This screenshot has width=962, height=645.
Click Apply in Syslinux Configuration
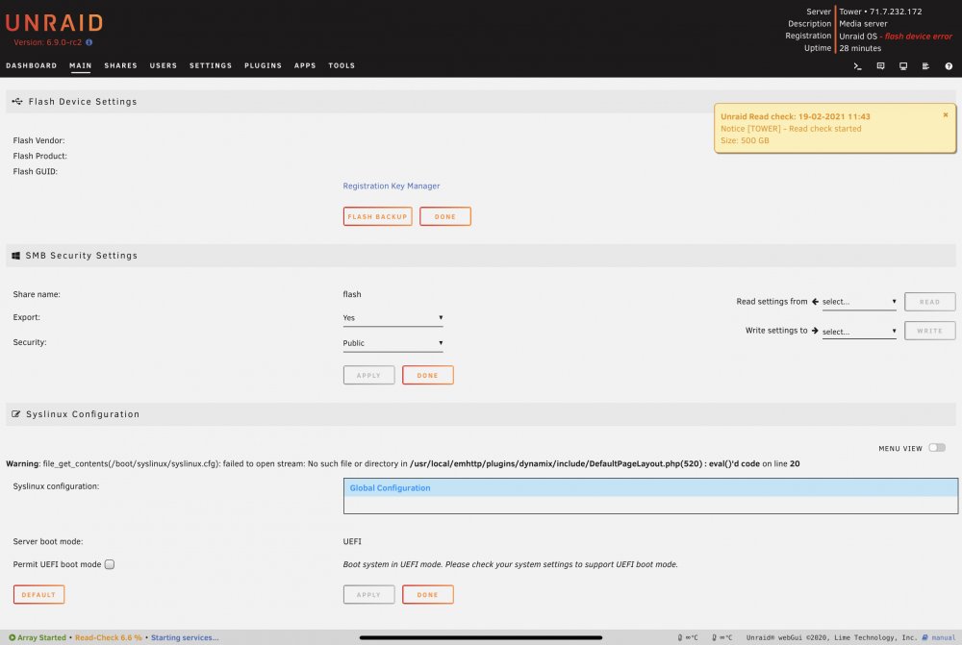[368, 595]
